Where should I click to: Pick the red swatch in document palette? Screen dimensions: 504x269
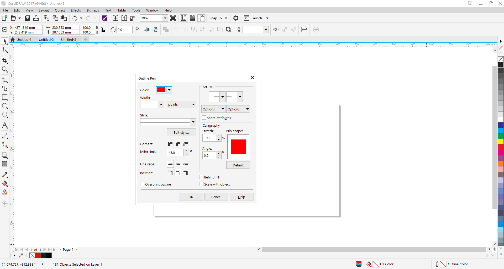(38, 255)
